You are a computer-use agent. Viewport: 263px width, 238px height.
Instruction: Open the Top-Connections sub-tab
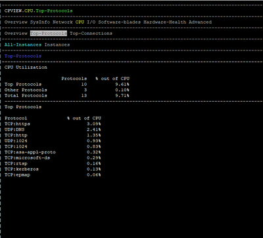coord(91,33)
